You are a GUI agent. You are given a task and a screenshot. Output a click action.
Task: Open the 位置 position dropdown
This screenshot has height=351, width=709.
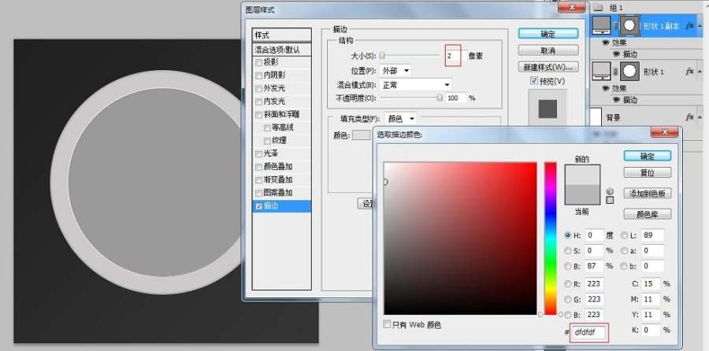[x=395, y=71]
